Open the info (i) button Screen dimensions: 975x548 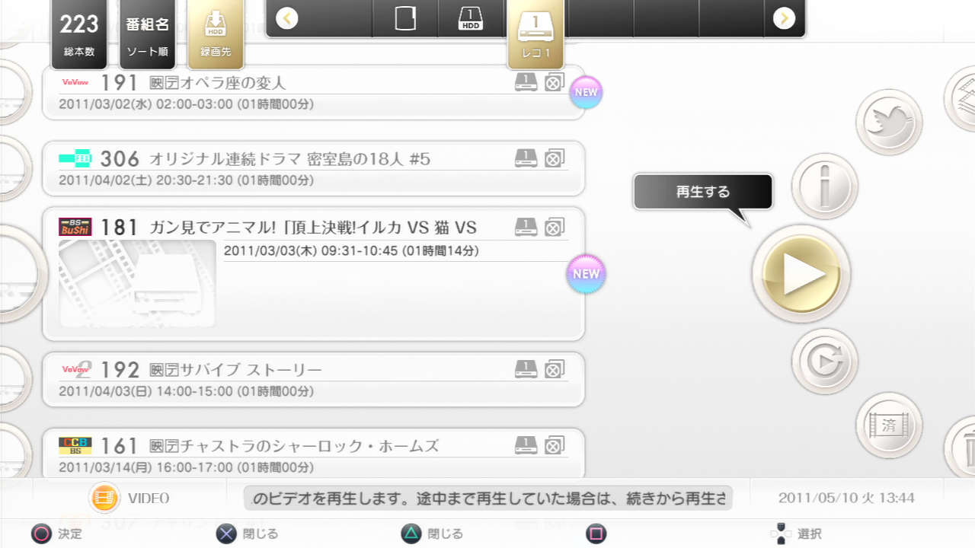[825, 186]
